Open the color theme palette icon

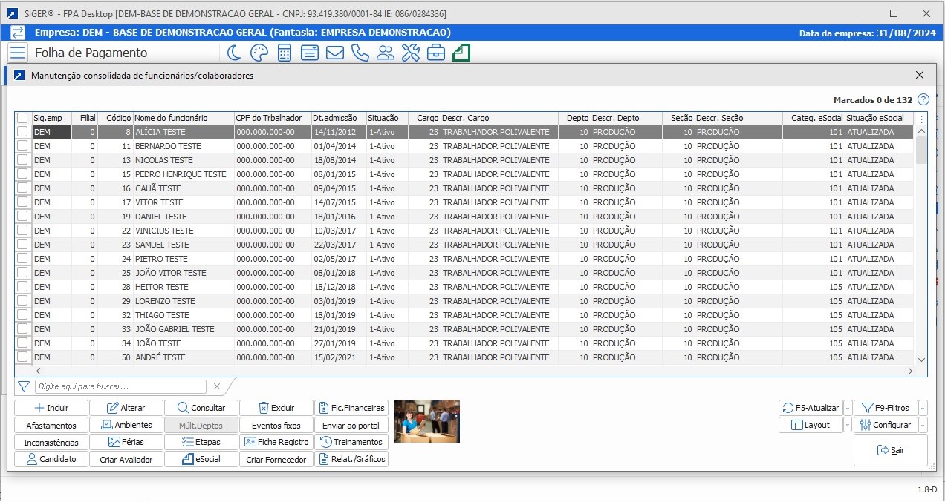point(259,53)
